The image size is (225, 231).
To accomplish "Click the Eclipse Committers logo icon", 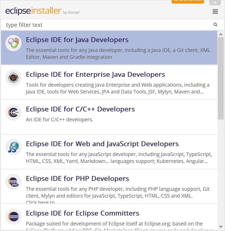I will [13, 217].
